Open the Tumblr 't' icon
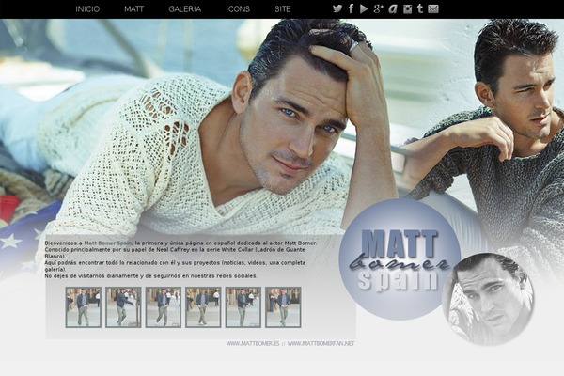Viewport: 564px width, 376px height. point(420,8)
